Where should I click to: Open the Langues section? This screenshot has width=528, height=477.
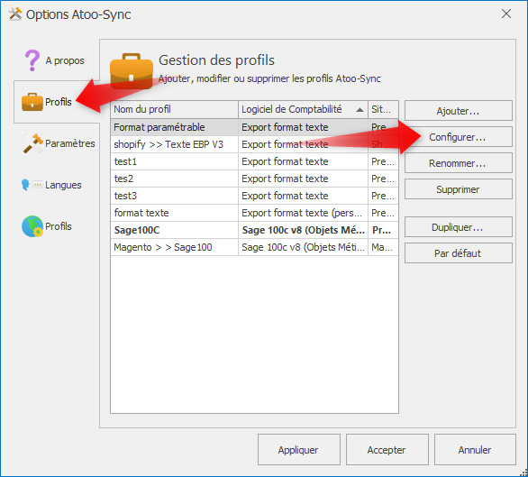[51, 185]
